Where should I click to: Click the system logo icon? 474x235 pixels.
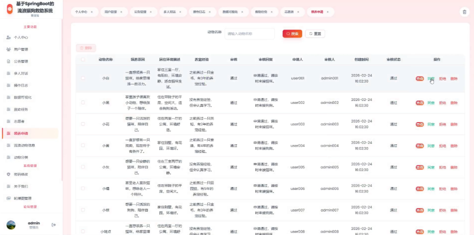tap(10, 9)
